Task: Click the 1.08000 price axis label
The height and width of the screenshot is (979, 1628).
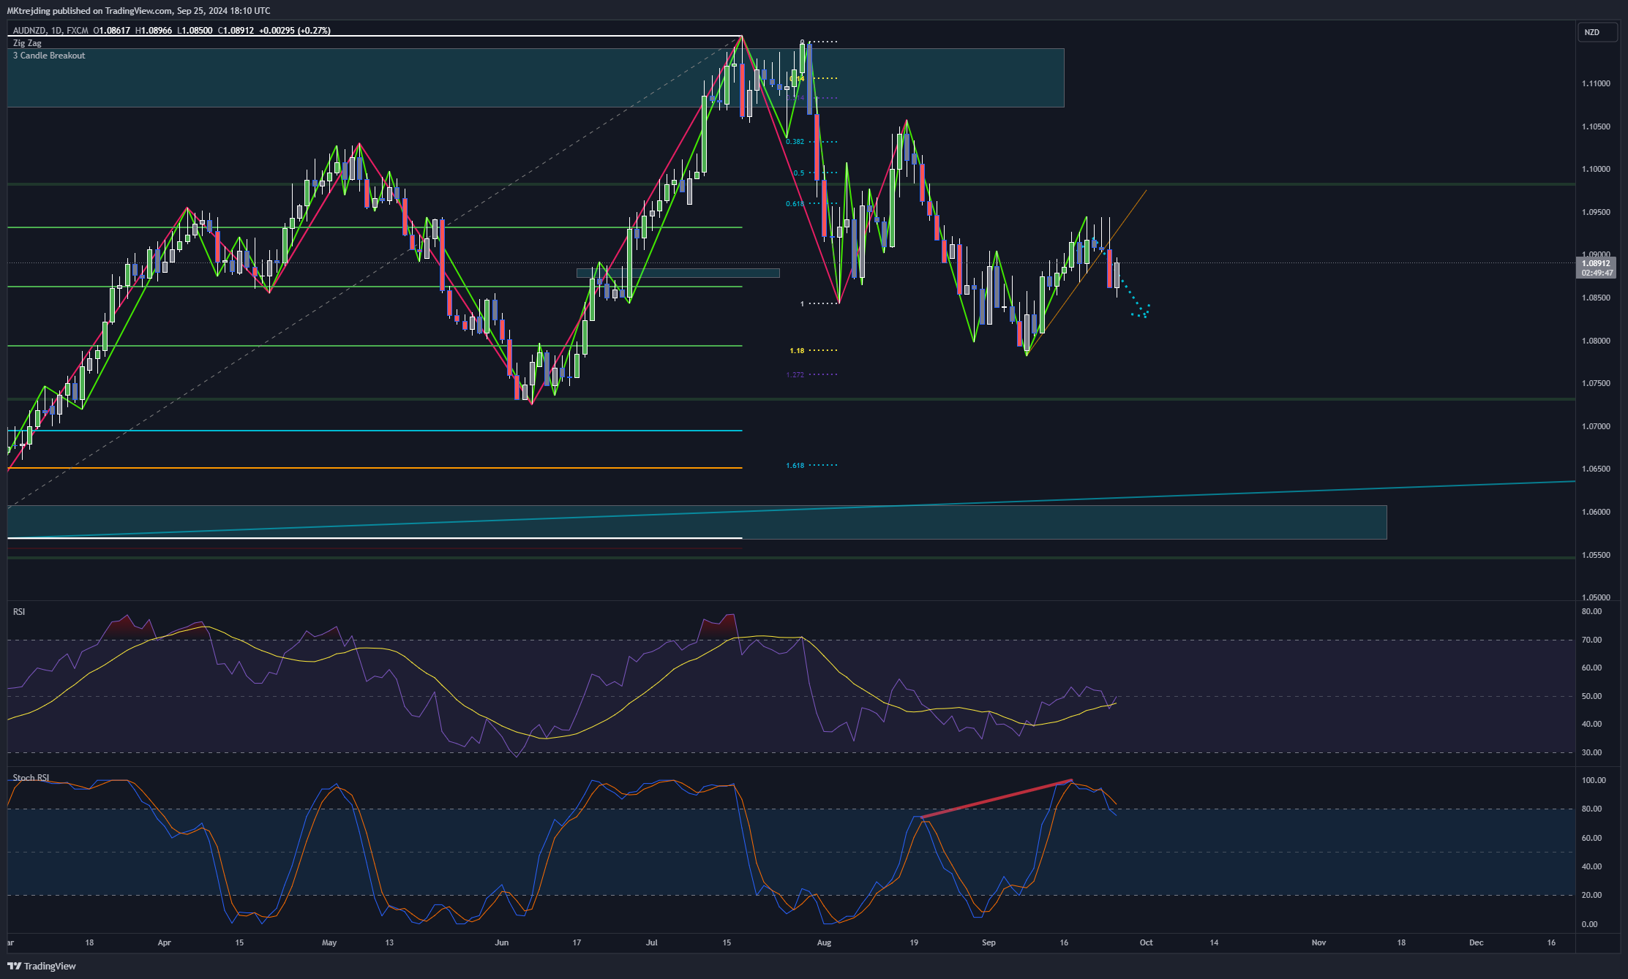Action: 1596,341
